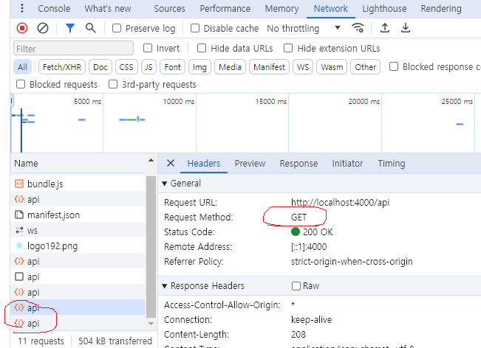Screen dimensions: 481x348
Task: Select the ws websocket request
Action: coord(78,230)
